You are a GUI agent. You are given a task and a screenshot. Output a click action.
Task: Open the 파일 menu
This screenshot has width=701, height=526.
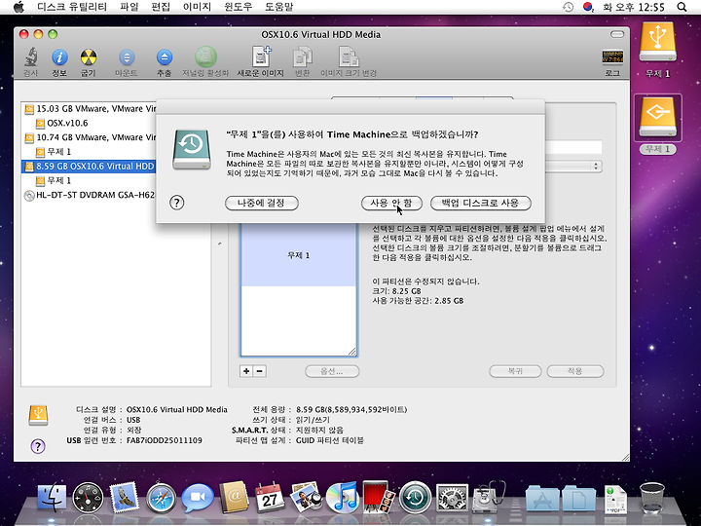(x=129, y=7)
